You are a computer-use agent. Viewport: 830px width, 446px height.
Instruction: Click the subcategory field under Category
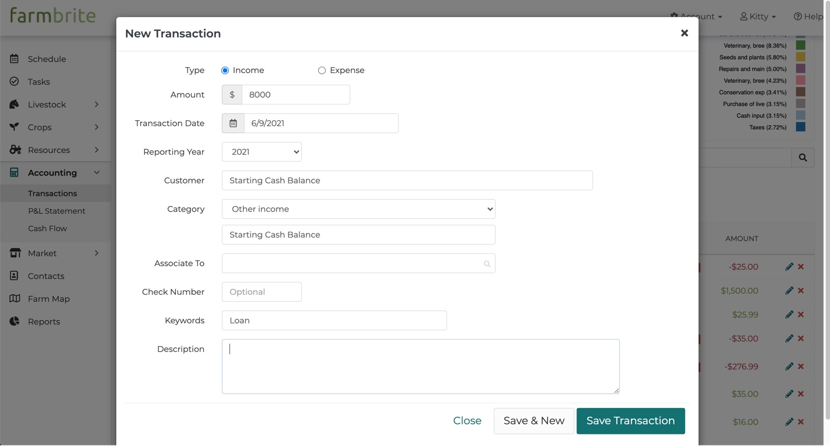click(358, 235)
